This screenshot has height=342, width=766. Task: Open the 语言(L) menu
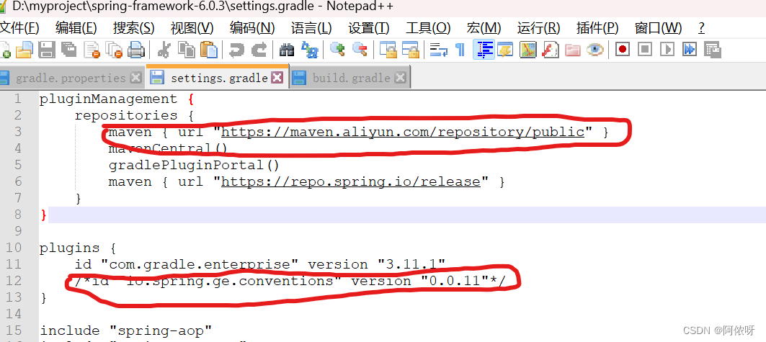pyautogui.click(x=311, y=28)
